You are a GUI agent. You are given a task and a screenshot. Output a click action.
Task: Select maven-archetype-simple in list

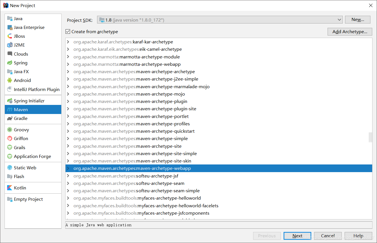218,138
